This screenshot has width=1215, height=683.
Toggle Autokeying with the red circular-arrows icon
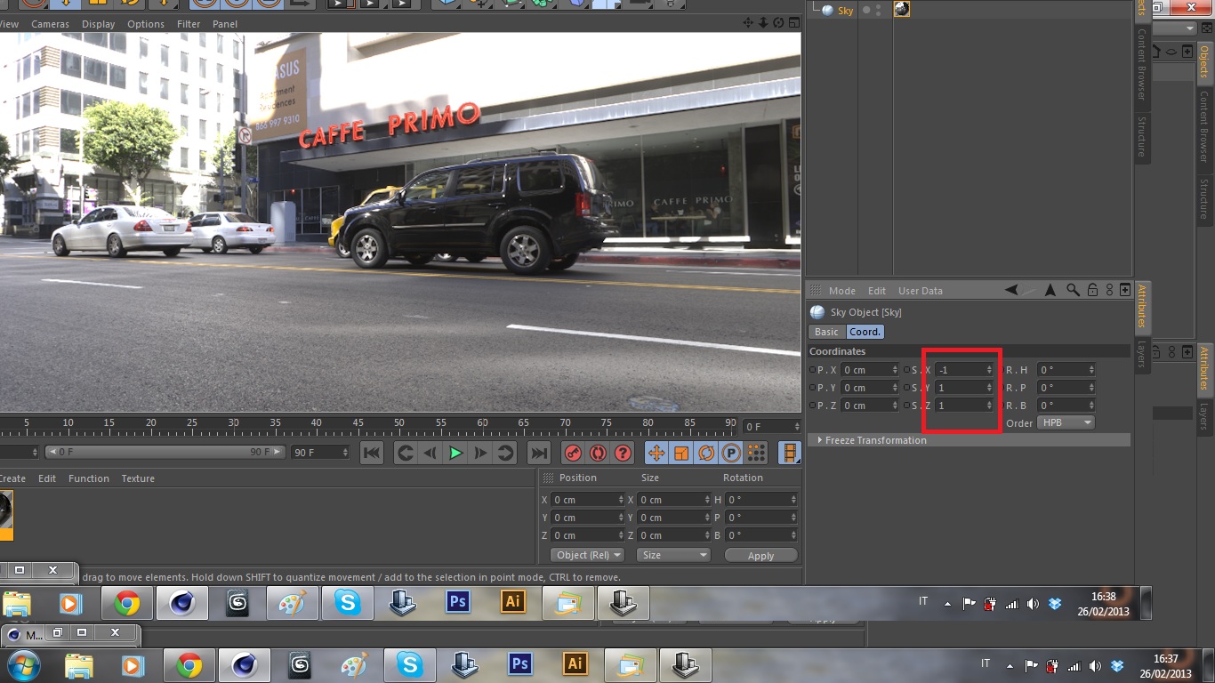[x=598, y=453]
